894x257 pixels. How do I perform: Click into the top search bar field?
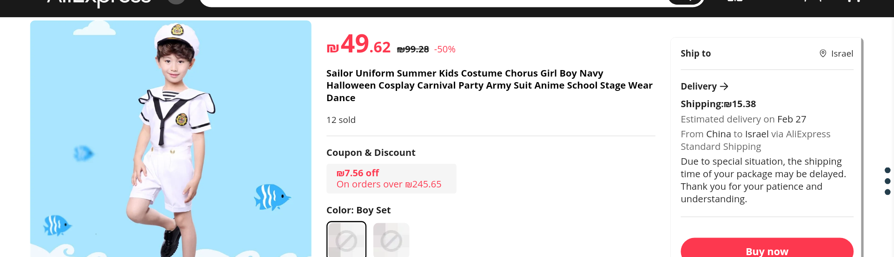[x=432, y=2]
